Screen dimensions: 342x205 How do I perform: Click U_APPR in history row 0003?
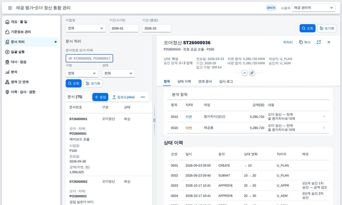(x=283, y=186)
